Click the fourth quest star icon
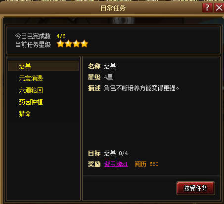Image resolution: width=224 pixels, height=204 pixels. coord(84,44)
